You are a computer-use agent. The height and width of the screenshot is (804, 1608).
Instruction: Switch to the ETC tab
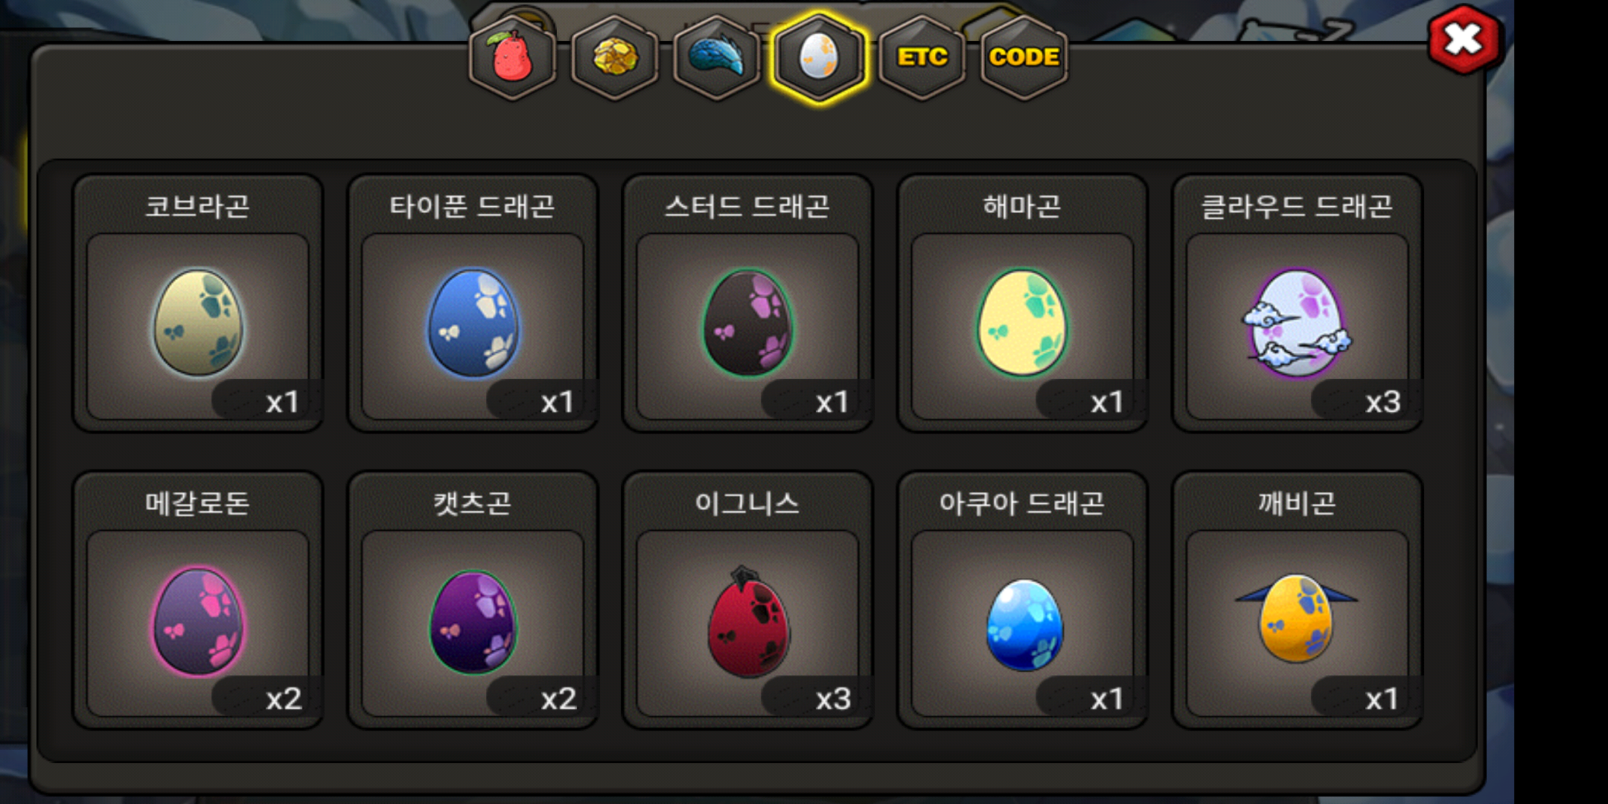click(x=922, y=57)
